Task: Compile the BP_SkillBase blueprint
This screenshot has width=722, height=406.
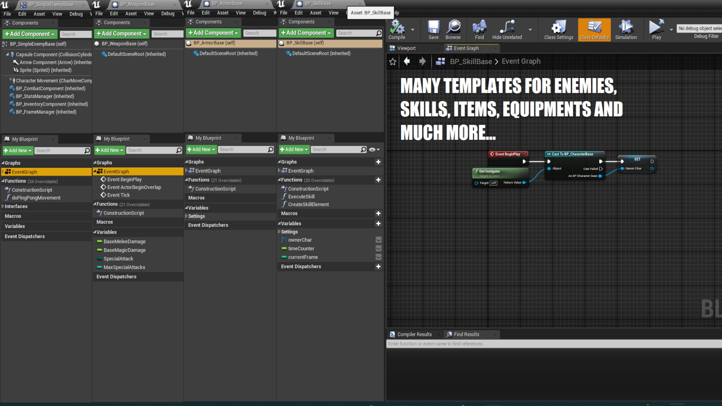Action: [x=397, y=30]
